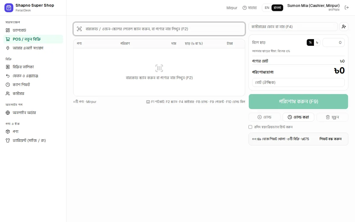Focus the barcode scan search field
The image size is (355, 222).
(159, 29)
